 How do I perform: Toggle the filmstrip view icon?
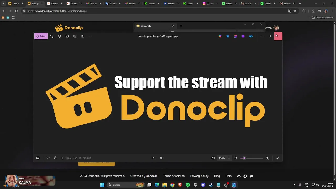point(38,158)
